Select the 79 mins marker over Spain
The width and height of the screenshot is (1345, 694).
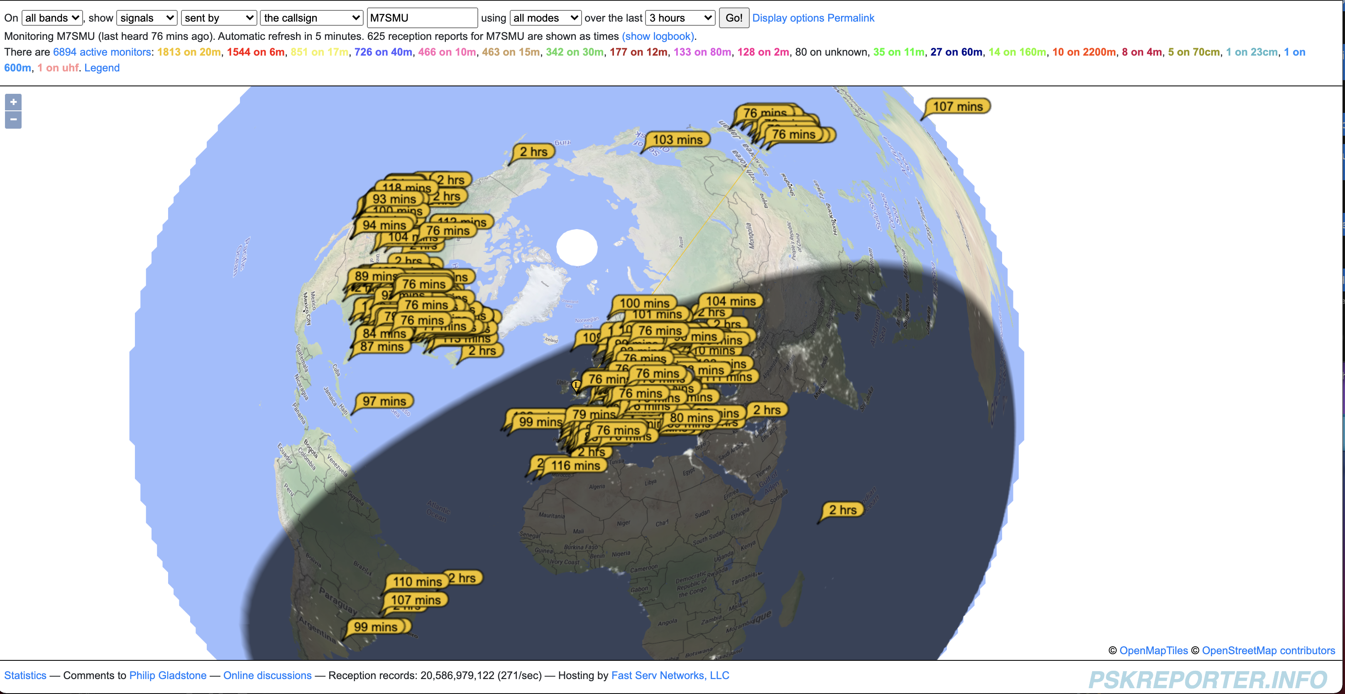coord(594,414)
